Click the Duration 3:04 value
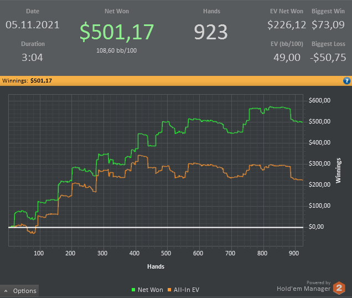 click(32, 58)
